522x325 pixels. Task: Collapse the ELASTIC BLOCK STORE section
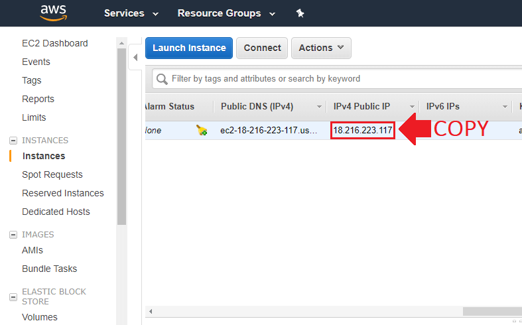[x=13, y=296]
